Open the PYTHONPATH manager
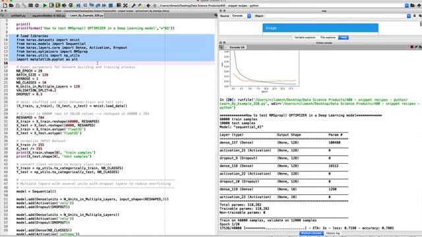422x237 pixels. (x=140, y=5)
